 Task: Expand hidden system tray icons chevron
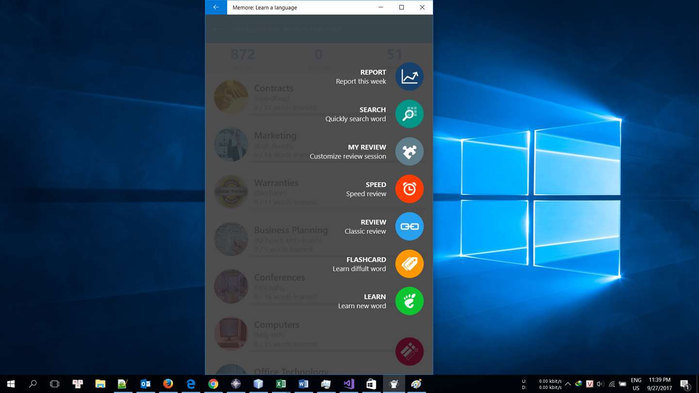point(567,384)
